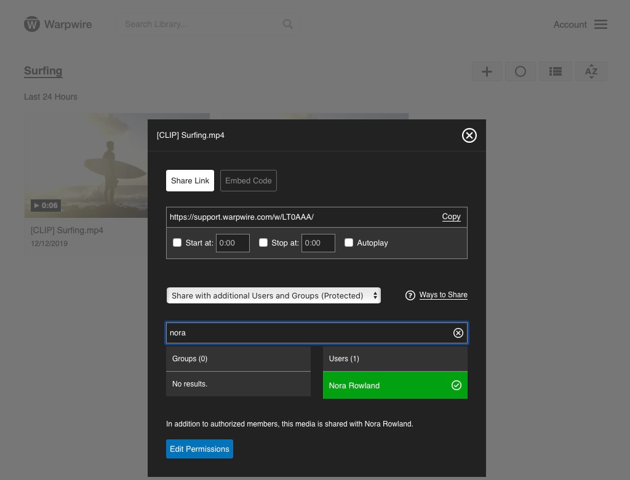
Task: Click the Edit Permissions button
Action: 199,449
